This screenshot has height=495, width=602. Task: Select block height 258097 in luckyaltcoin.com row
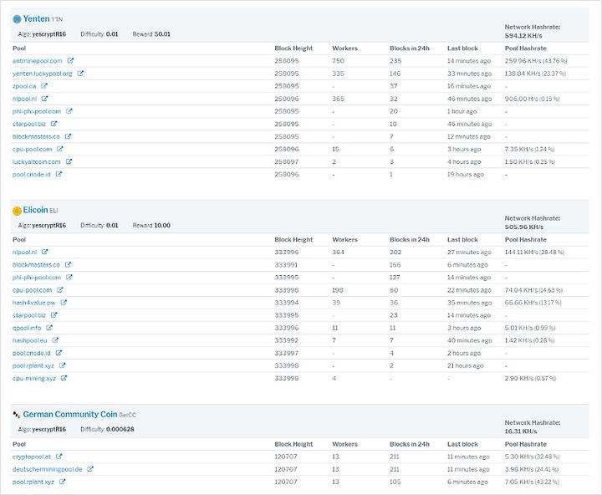pyautogui.click(x=287, y=162)
